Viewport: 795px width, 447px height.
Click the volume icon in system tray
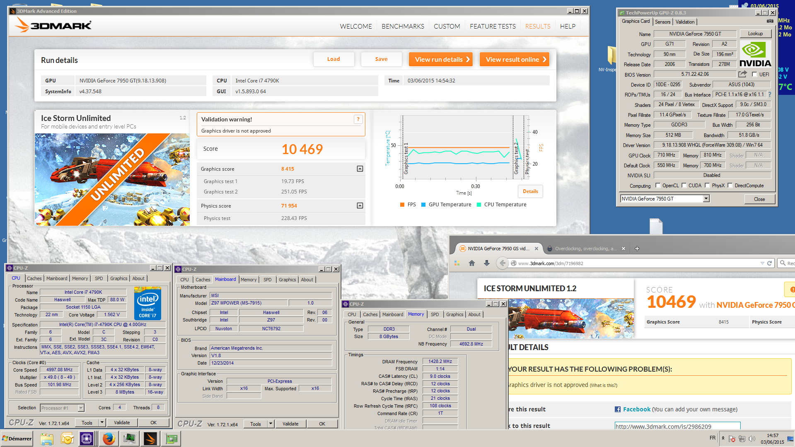[x=752, y=438]
